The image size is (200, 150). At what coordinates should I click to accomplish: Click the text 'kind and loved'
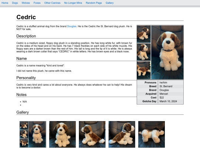coord(55,66)
